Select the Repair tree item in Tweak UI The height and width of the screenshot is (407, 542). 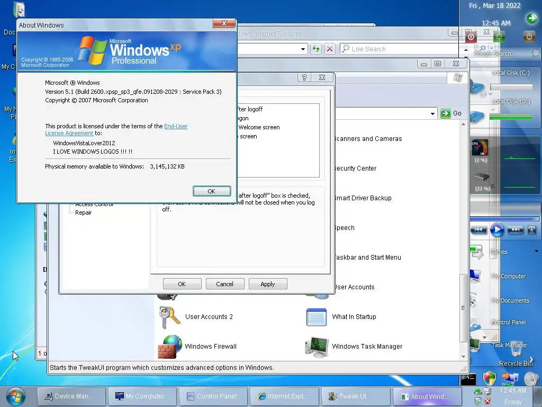pyautogui.click(x=83, y=213)
